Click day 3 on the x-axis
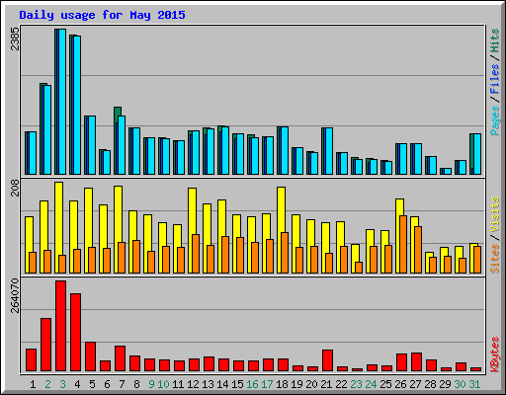The height and width of the screenshot is (395, 506). (x=62, y=384)
